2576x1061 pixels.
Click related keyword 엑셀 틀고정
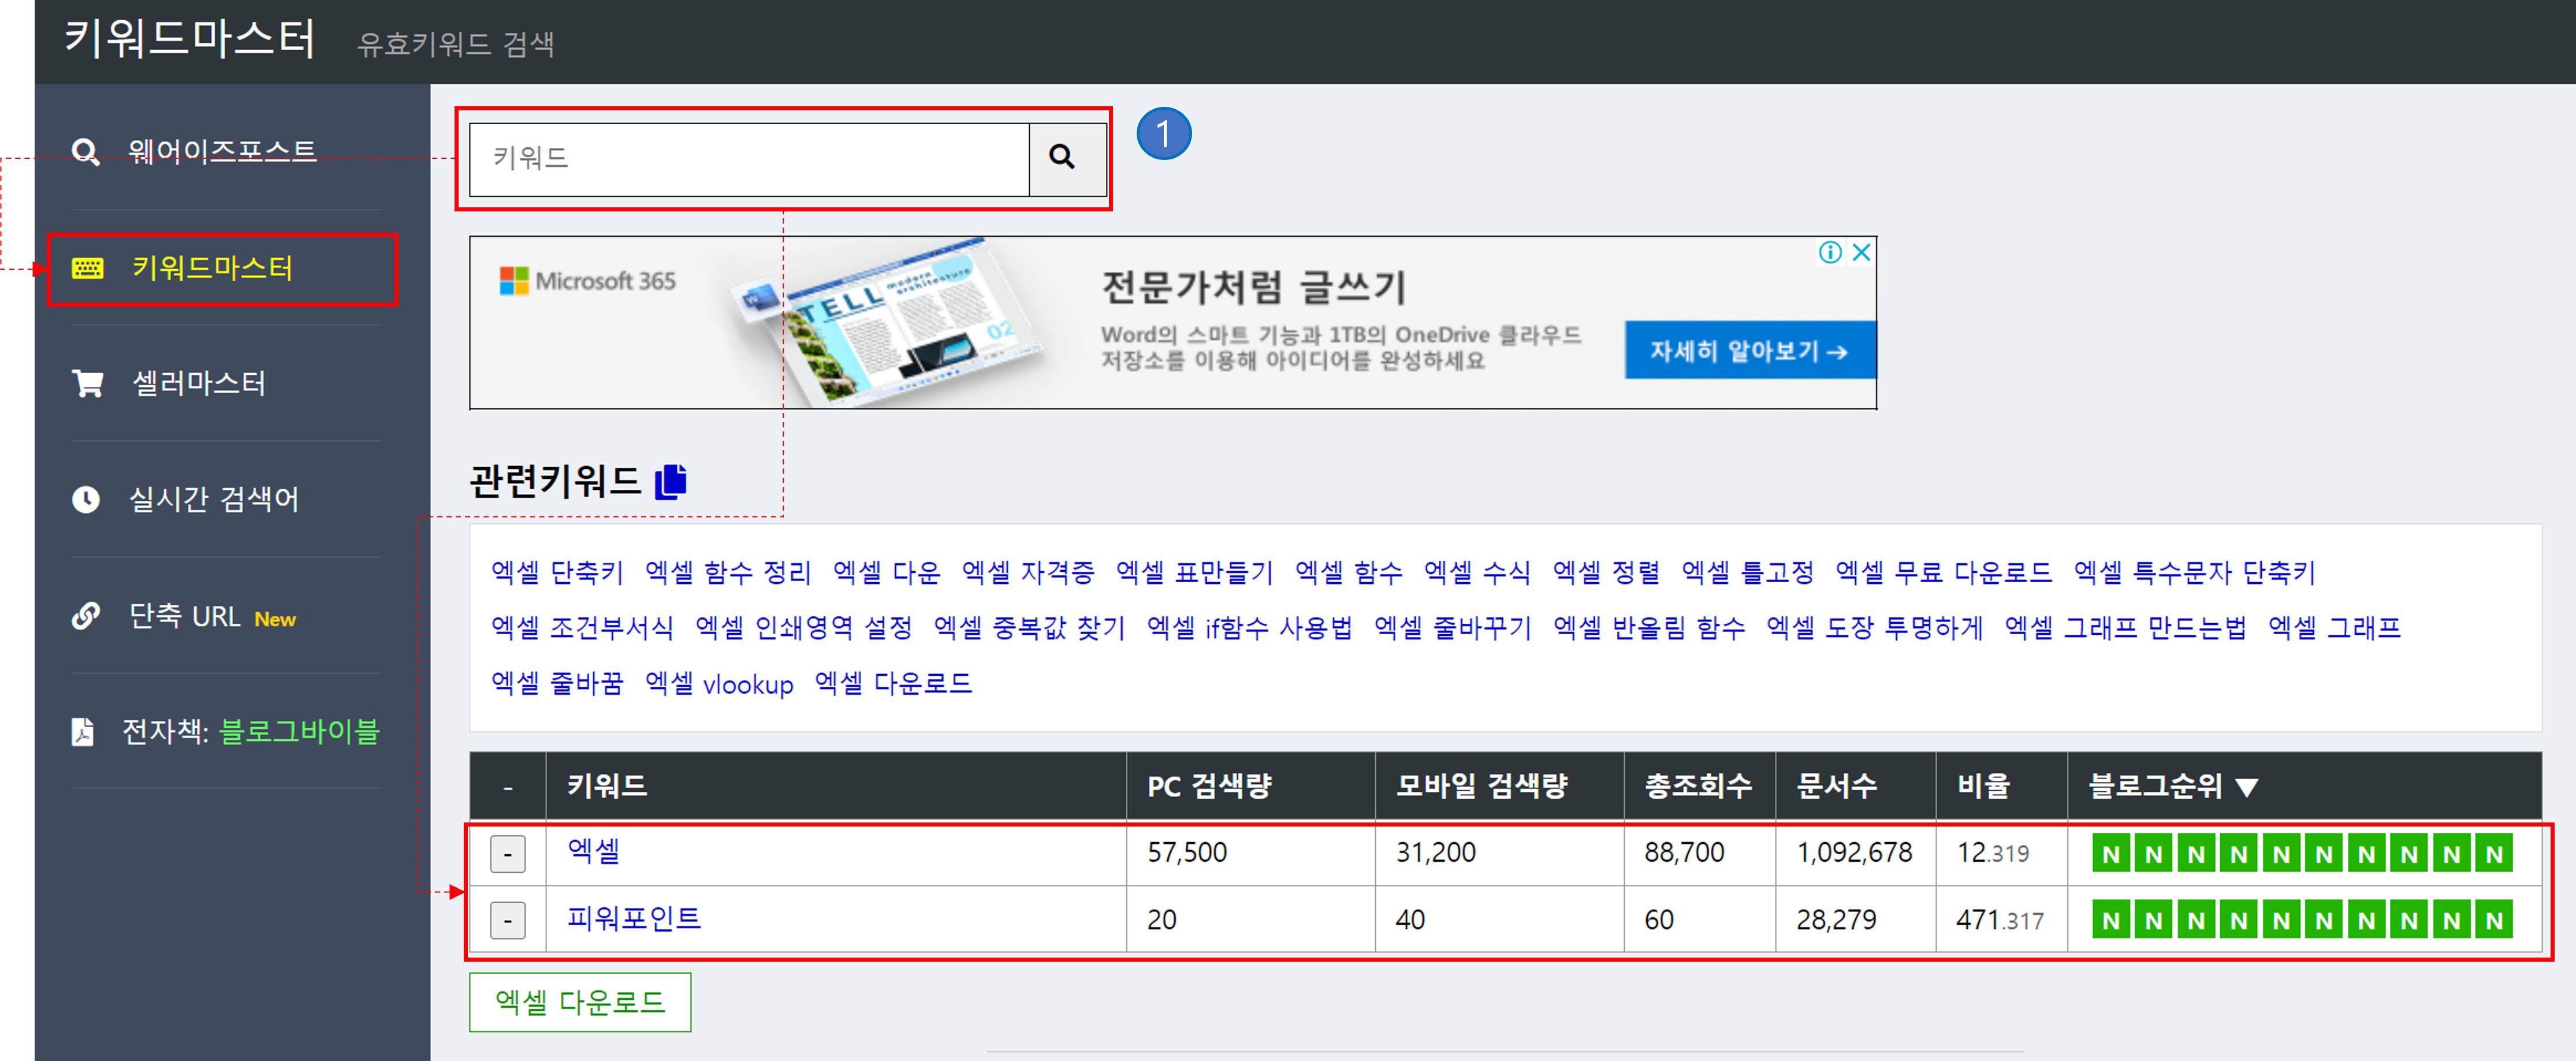tap(1747, 572)
